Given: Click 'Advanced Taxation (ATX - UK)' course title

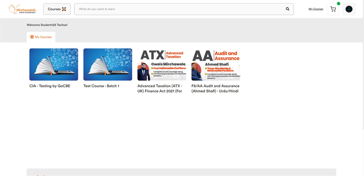Looking at the screenshot, I should pyautogui.click(x=160, y=89).
